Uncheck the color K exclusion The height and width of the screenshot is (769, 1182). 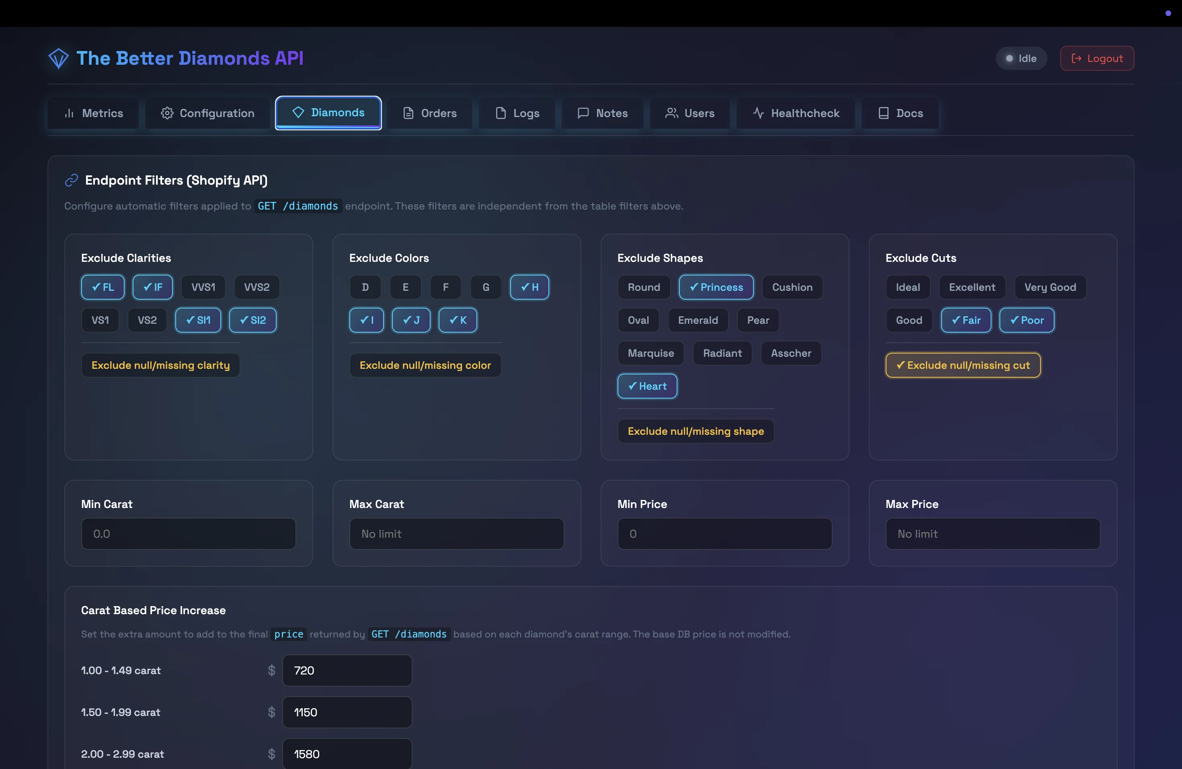[458, 321]
